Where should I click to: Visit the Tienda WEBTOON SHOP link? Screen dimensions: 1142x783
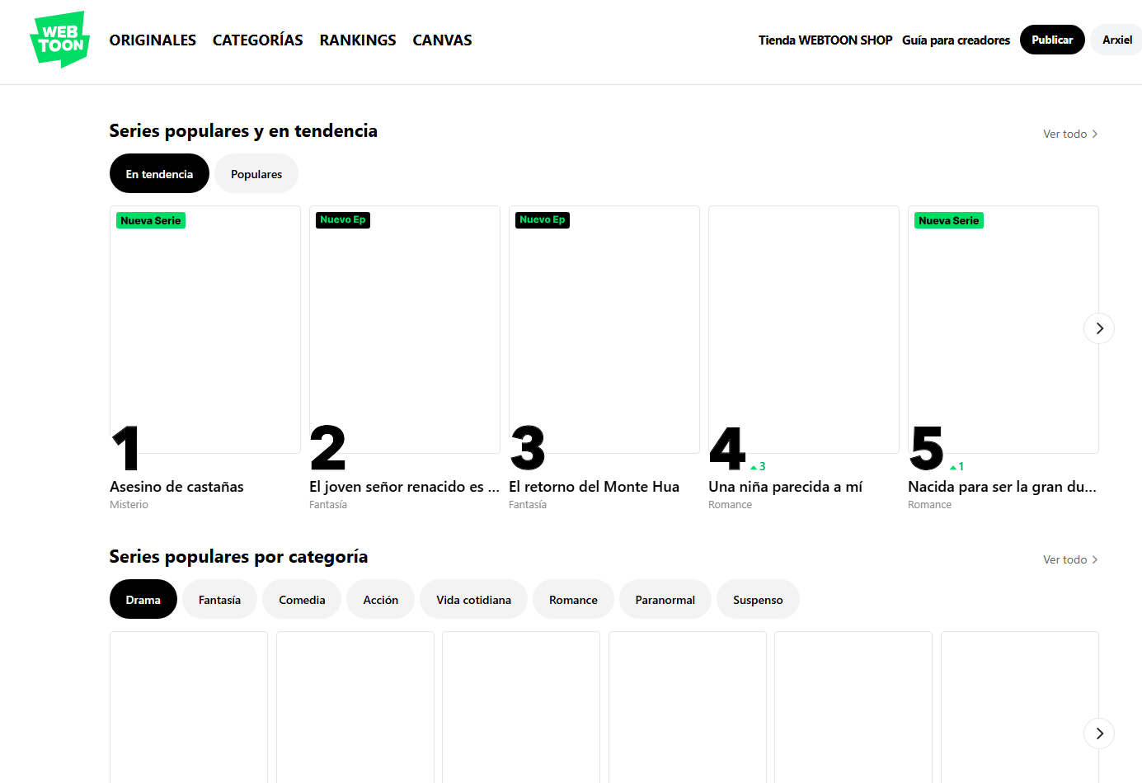click(825, 40)
